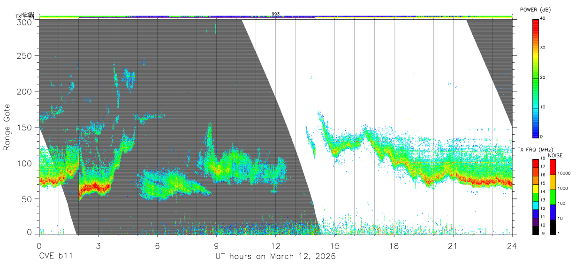
Task: Select the black swatch in TX FRQ legend
Action: coord(535,231)
